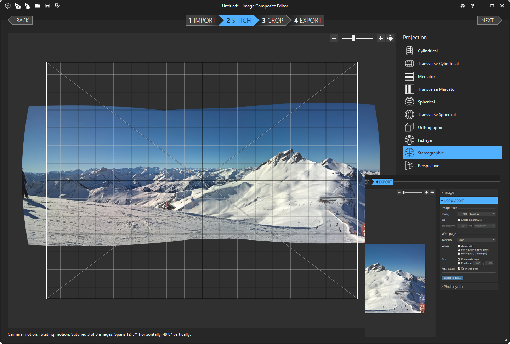
Task: Select the Mercator projection
Action: pos(426,76)
